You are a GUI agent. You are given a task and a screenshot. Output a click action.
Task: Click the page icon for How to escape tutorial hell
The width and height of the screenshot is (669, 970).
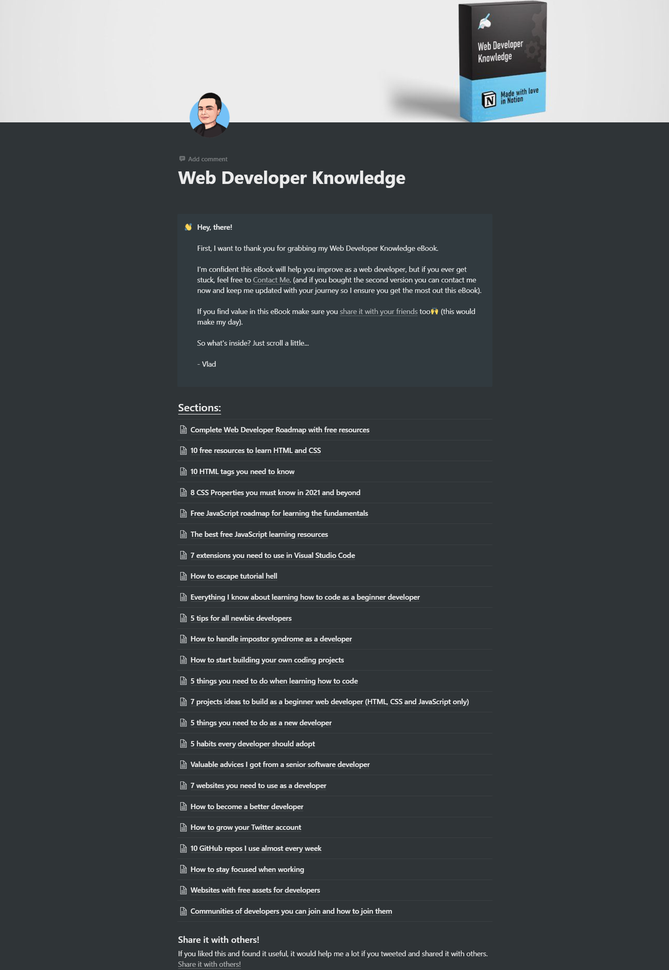click(x=183, y=576)
